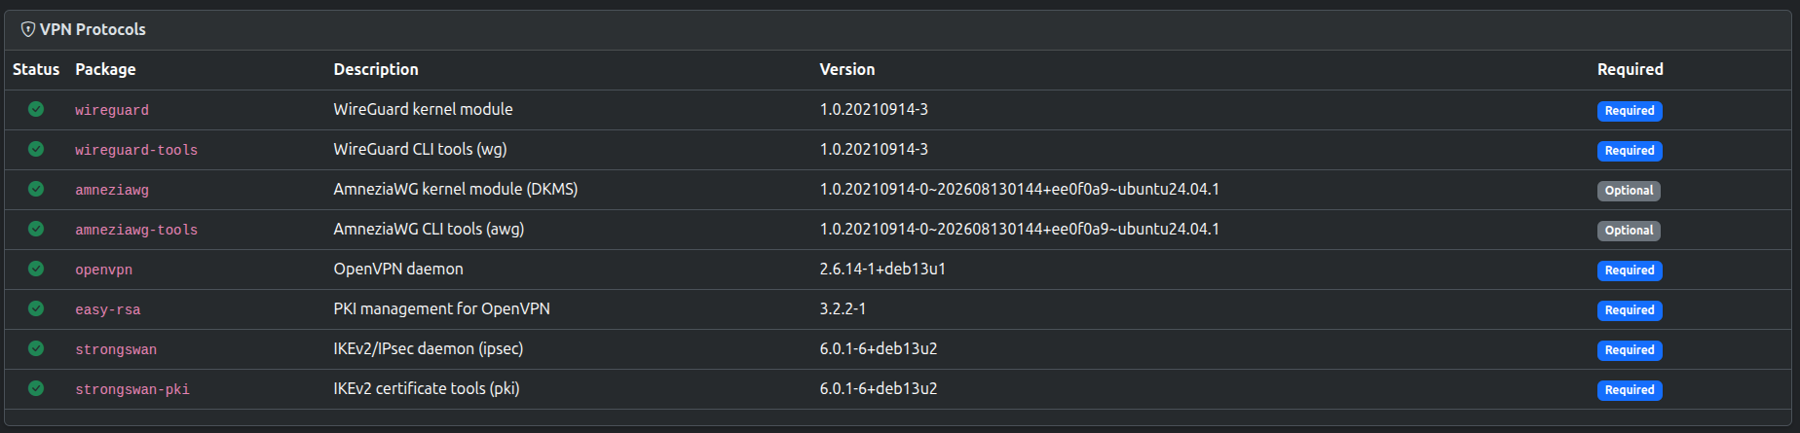Viewport: 1800px width, 433px height.
Task: Select the easy-rsa package name
Action: [x=108, y=310]
